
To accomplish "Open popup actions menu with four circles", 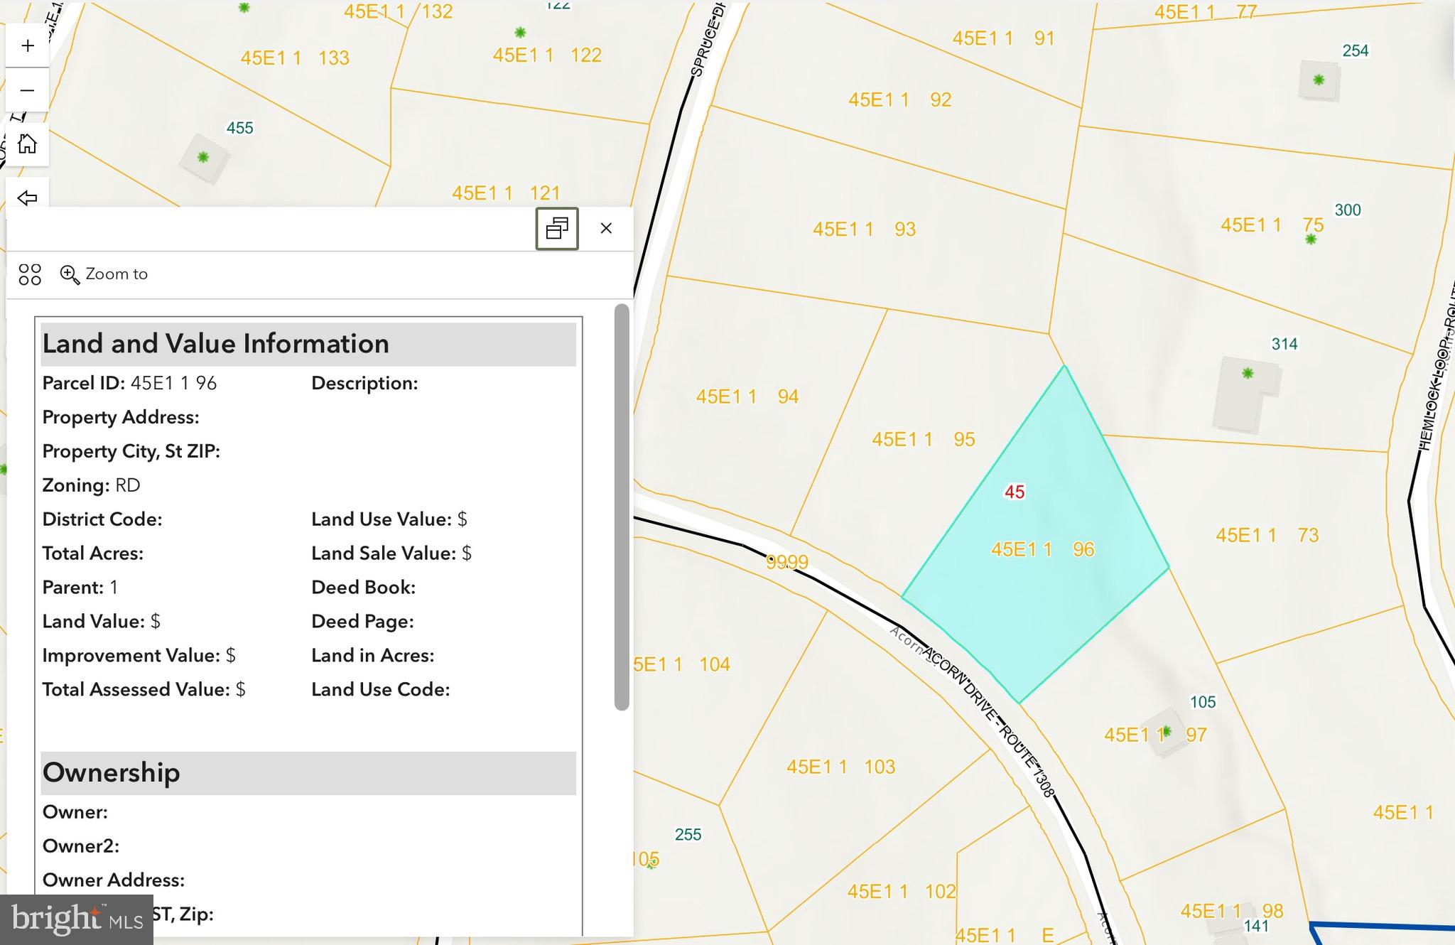I will point(30,274).
